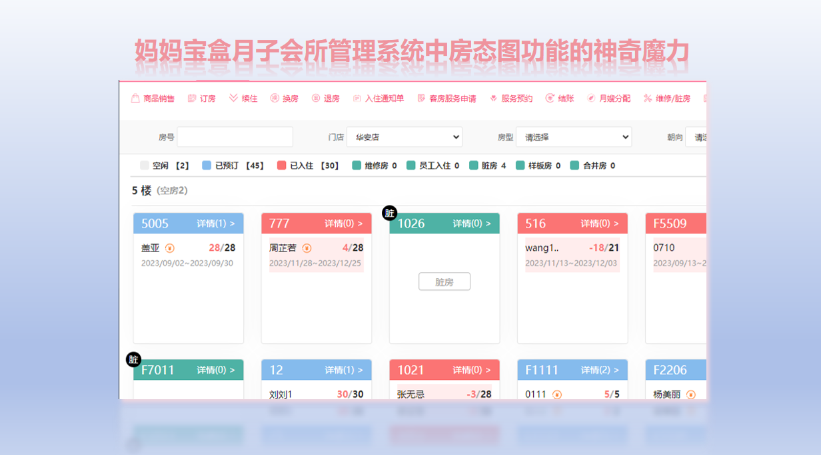Click the yen icon beside 0111
The width and height of the screenshot is (821, 455).
[x=557, y=394]
